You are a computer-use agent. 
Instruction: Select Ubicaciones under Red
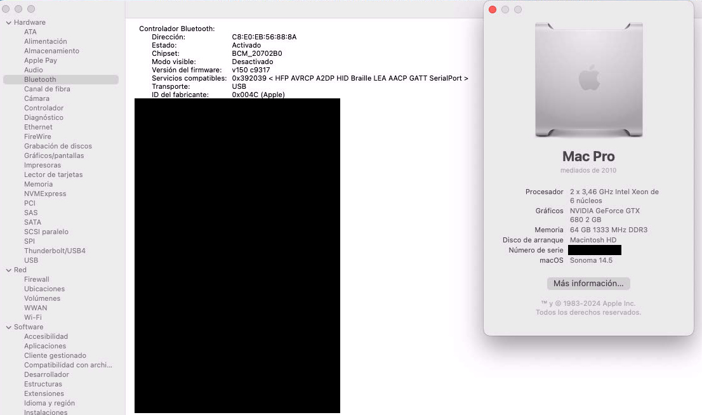point(44,289)
